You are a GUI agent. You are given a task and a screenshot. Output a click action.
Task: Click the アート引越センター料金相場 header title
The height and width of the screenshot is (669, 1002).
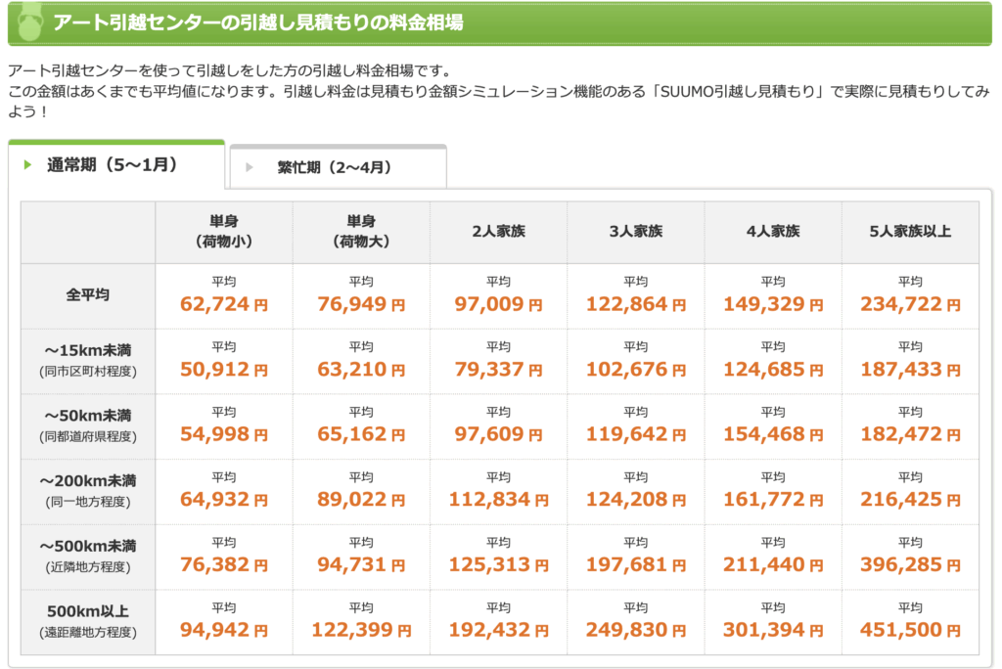click(x=258, y=23)
